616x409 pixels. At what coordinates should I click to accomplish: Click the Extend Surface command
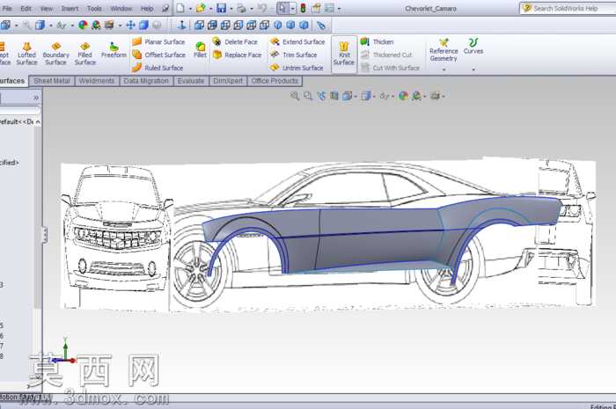pos(297,41)
